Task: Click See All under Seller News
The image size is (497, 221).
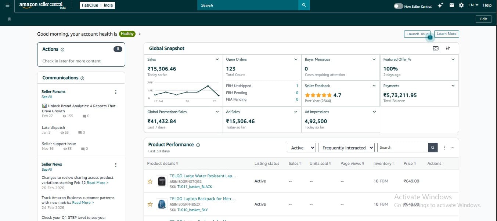Action: [47, 170]
